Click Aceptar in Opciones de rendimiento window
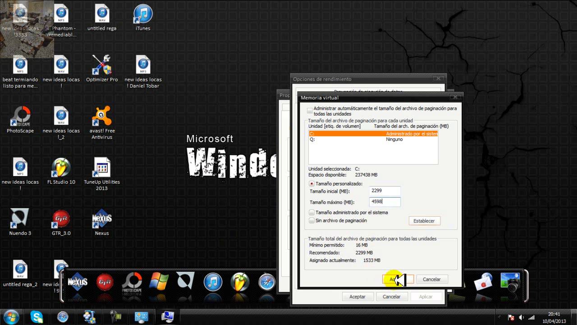 tap(357, 297)
